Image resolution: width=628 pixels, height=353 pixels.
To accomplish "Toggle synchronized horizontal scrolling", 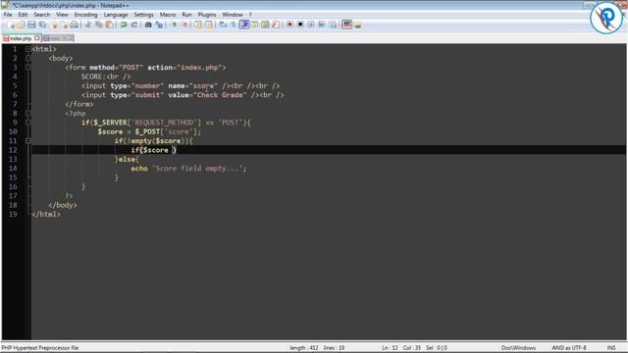I will [209, 25].
